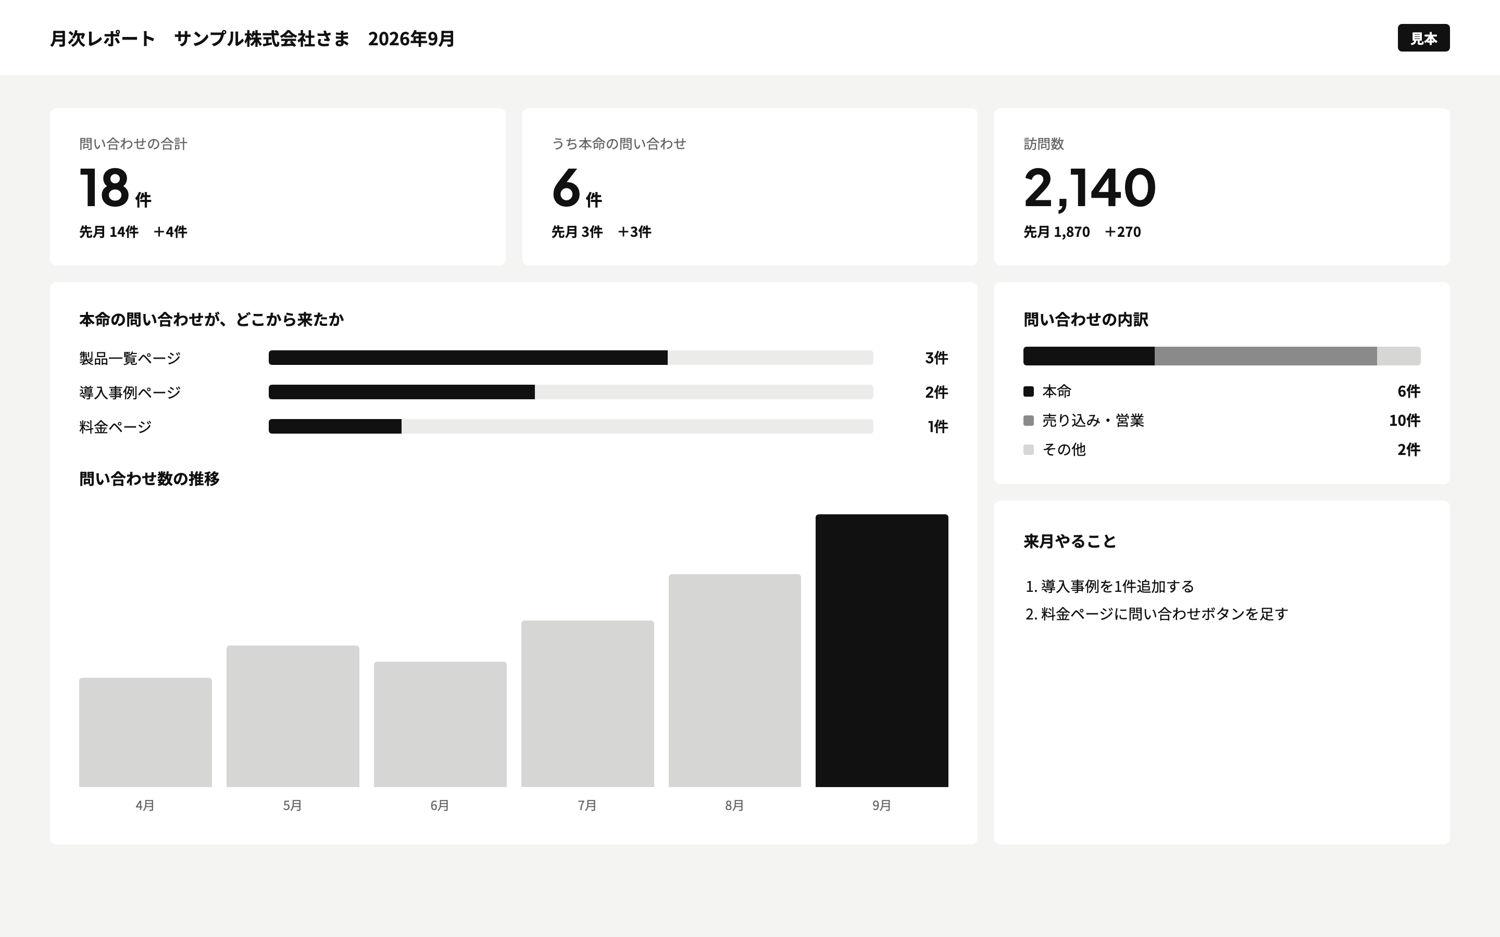The height and width of the screenshot is (937, 1500).
Task: Click the black 本命 segment of stacked bar
Action: (x=1089, y=356)
